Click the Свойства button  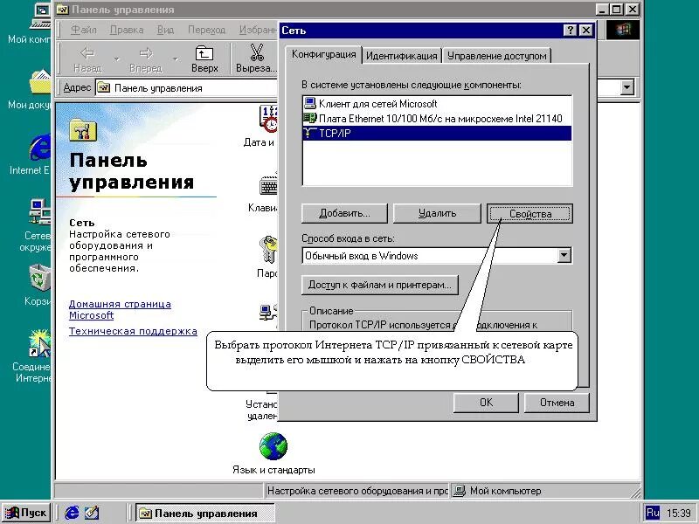[529, 213]
